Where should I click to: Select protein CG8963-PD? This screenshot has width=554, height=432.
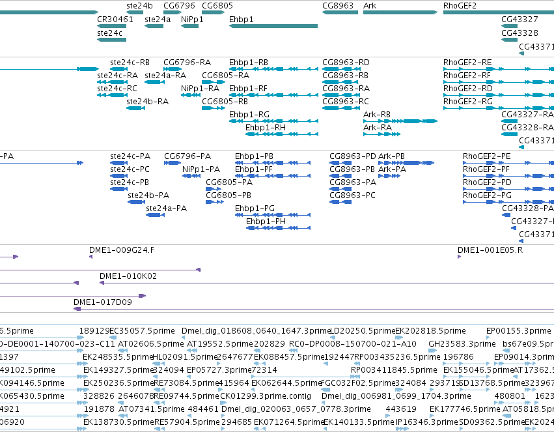click(x=353, y=156)
